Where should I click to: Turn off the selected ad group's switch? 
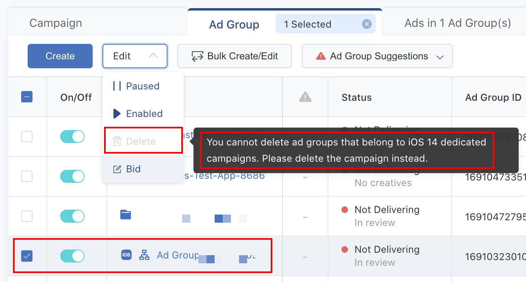click(x=72, y=256)
